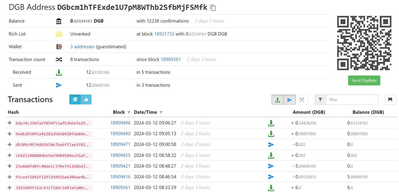Viewport: 399px width, 192px height.
Task: Open block 18921733 link
Action: point(164,34)
